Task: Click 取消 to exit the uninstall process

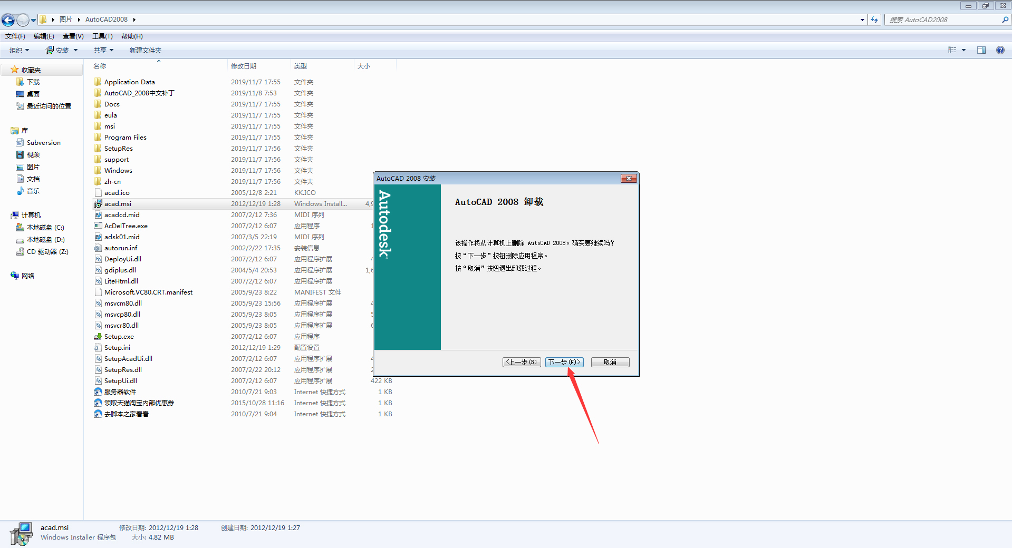Action: pyautogui.click(x=610, y=362)
